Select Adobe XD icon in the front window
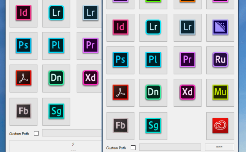Image resolution: width=246 pixels, height=152 pixels. (187, 93)
